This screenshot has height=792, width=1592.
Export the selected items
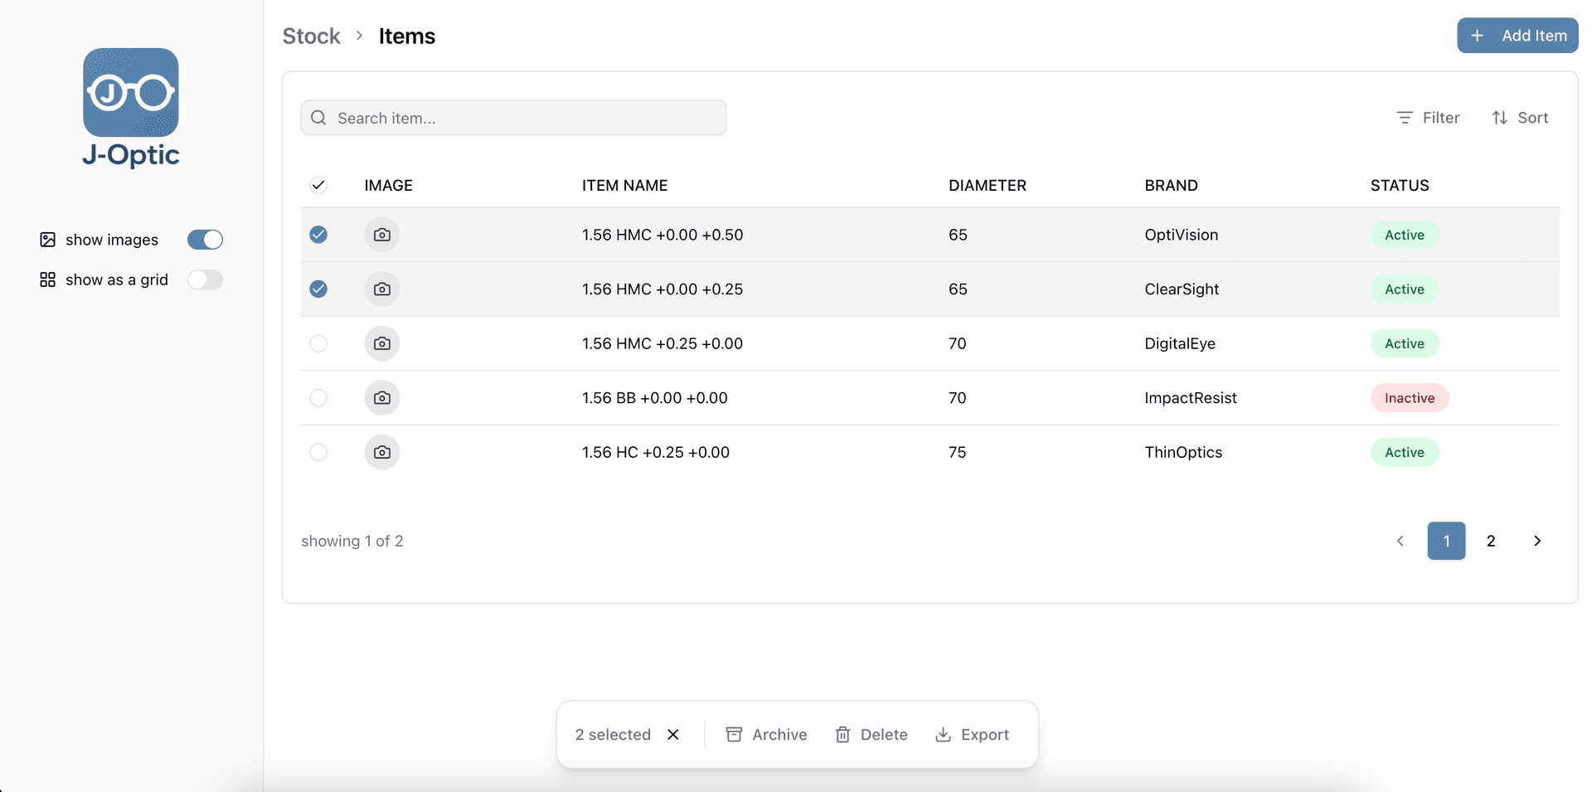click(x=972, y=735)
